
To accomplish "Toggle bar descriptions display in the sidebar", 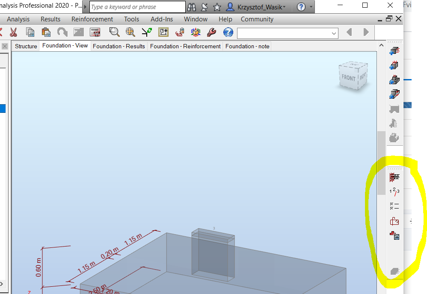I will pos(394,206).
